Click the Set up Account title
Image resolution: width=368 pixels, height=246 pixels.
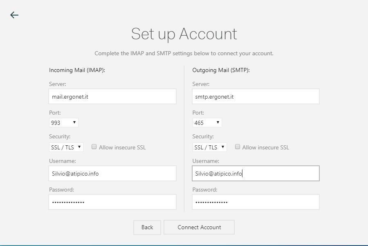(x=184, y=34)
